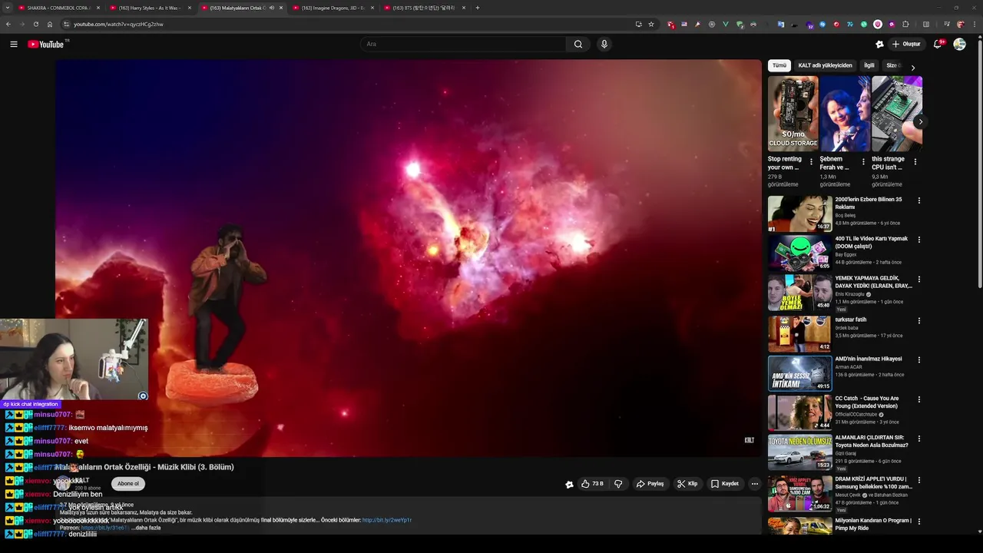The height and width of the screenshot is (553, 983).
Task: Open the Cloud Storage ad thumbnail
Action: pos(793,113)
